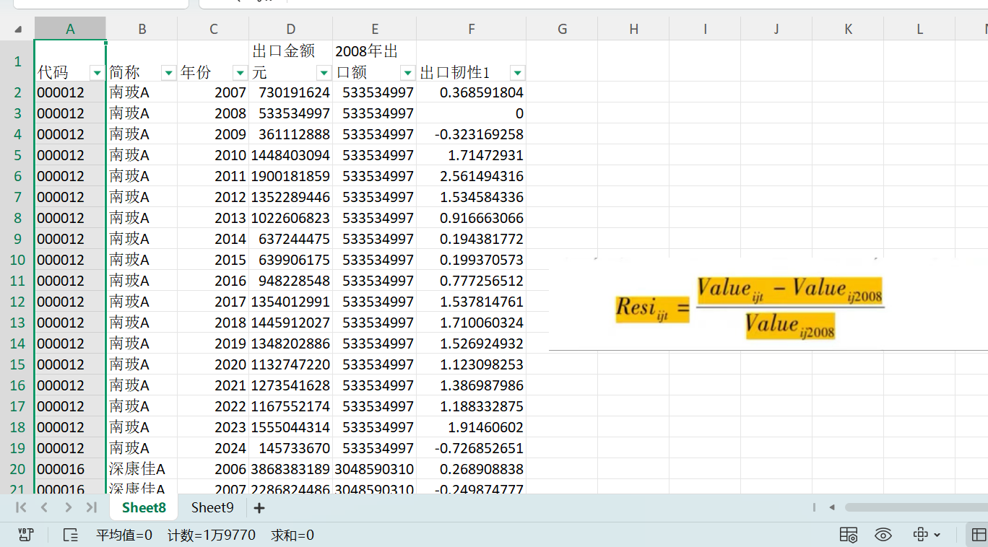Select cell with value 1.91460602
Image resolution: width=988 pixels, height=547 pixels.
click(471, 427)
